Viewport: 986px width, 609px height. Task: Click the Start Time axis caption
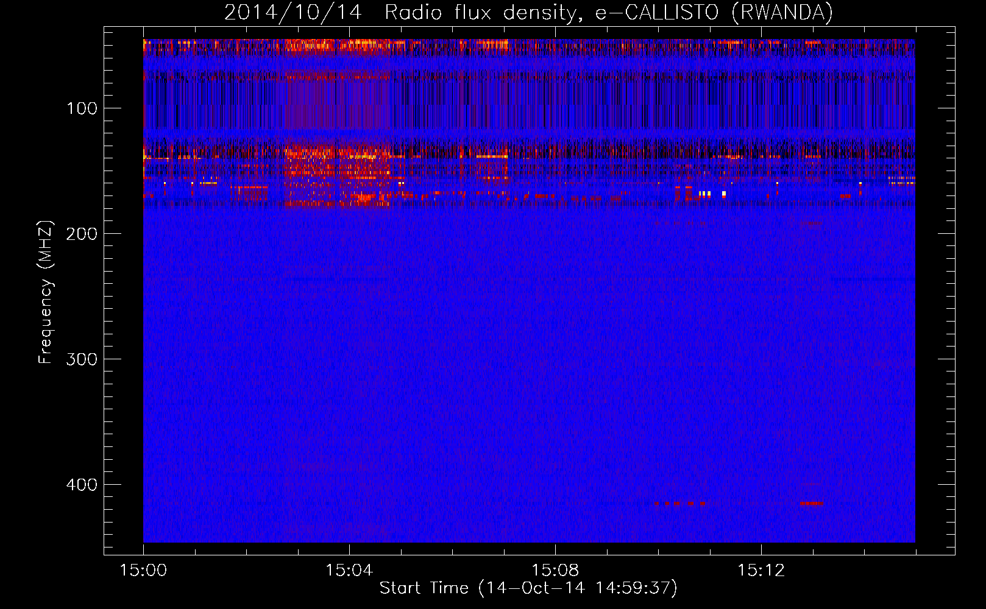pyautogui.click(x=528, y=588)
